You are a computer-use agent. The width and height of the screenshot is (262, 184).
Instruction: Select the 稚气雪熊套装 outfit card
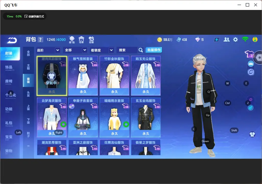click(83, 76)
